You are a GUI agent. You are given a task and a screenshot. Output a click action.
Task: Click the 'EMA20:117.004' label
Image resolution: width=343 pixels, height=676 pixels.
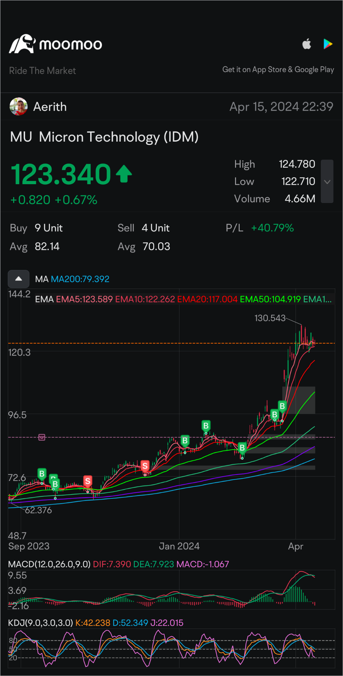click(x=207, y=299)
